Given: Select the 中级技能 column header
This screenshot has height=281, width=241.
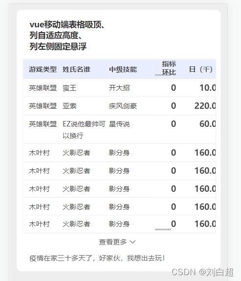Looking at the screenshot, I should [x=123, y=69].
